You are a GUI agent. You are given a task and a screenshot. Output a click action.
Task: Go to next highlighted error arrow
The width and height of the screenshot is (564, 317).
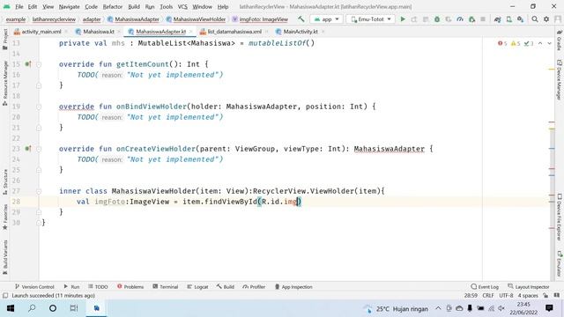[549, 43]
